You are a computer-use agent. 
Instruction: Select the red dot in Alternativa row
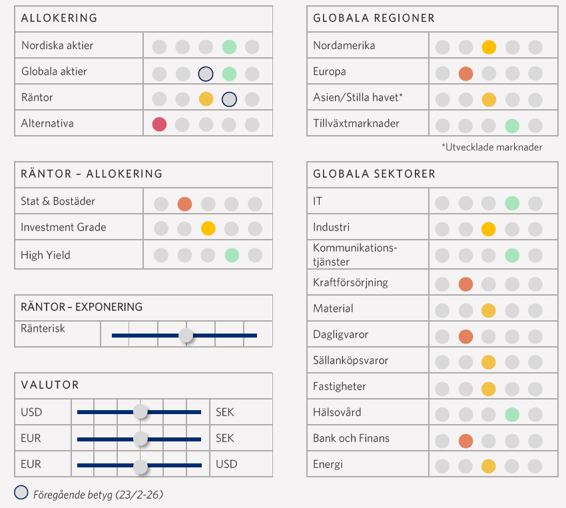coord(159,124)
